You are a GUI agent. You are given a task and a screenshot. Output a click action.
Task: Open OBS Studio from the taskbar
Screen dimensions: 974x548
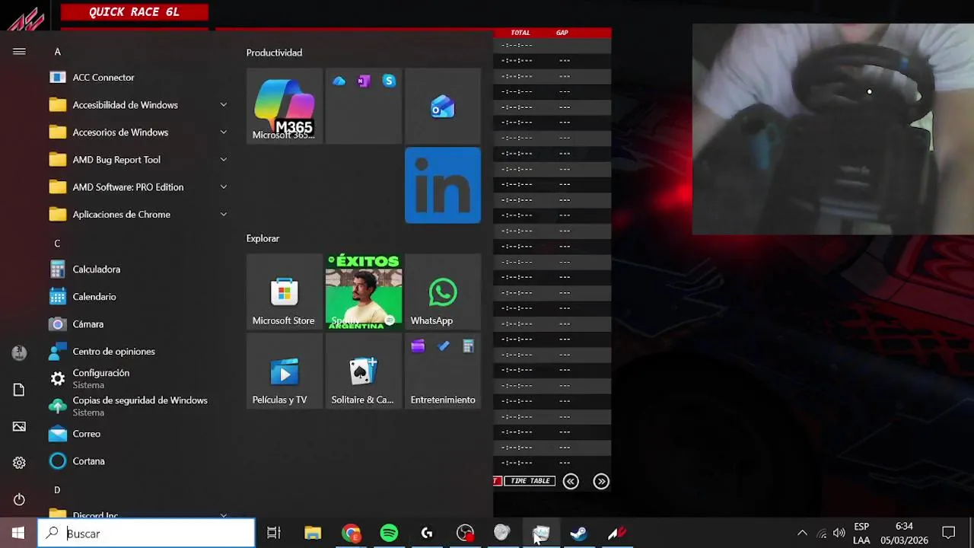point(465,533)
